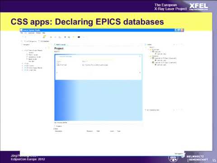The image size is (217, 163).
Task: Click the yellow-green stacked toolbar icon
Action: [x=44, y=37]
